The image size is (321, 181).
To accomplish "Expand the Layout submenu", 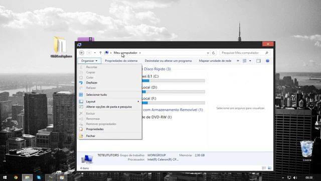I will (x=110, y=102).
